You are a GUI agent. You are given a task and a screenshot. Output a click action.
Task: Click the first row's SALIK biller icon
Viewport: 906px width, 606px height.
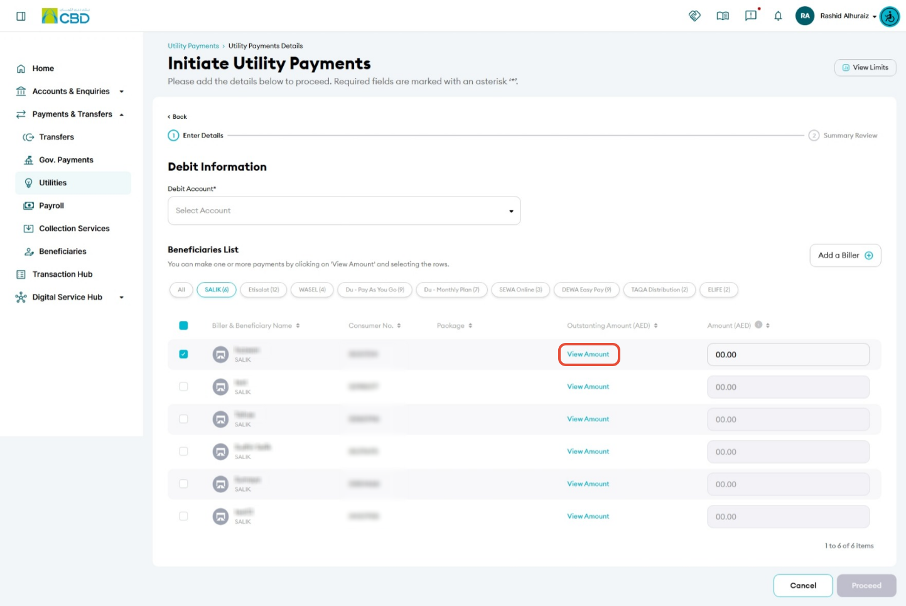click(220, 354)
